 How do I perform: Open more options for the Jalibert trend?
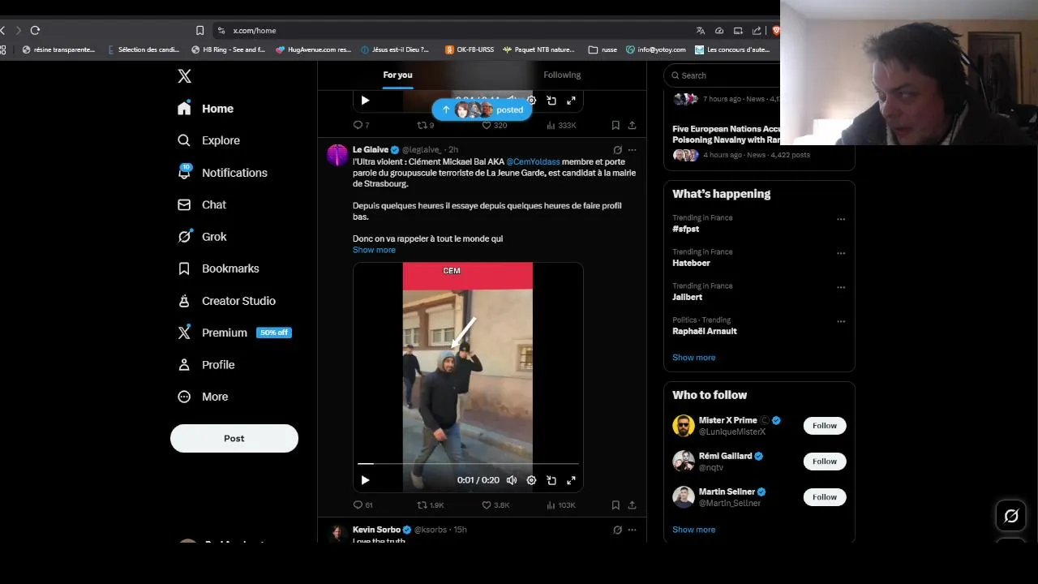pos(841,287)
